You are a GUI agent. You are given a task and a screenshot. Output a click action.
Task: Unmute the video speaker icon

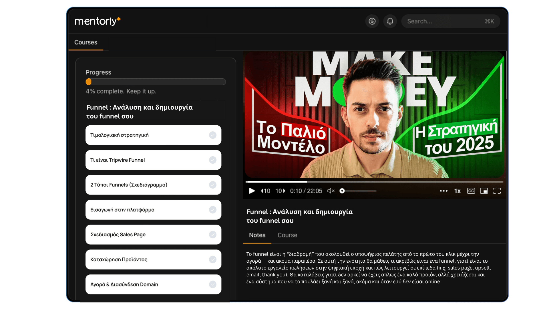331,191
